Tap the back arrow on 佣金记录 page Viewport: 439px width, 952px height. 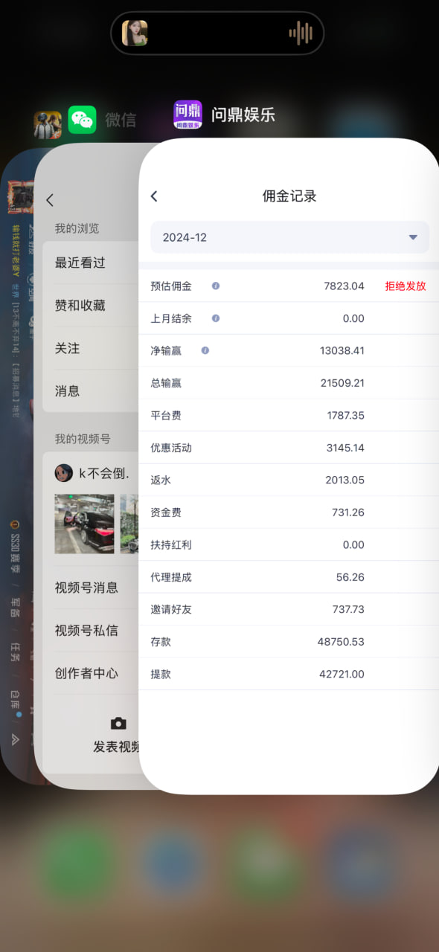tap(154, 196)
